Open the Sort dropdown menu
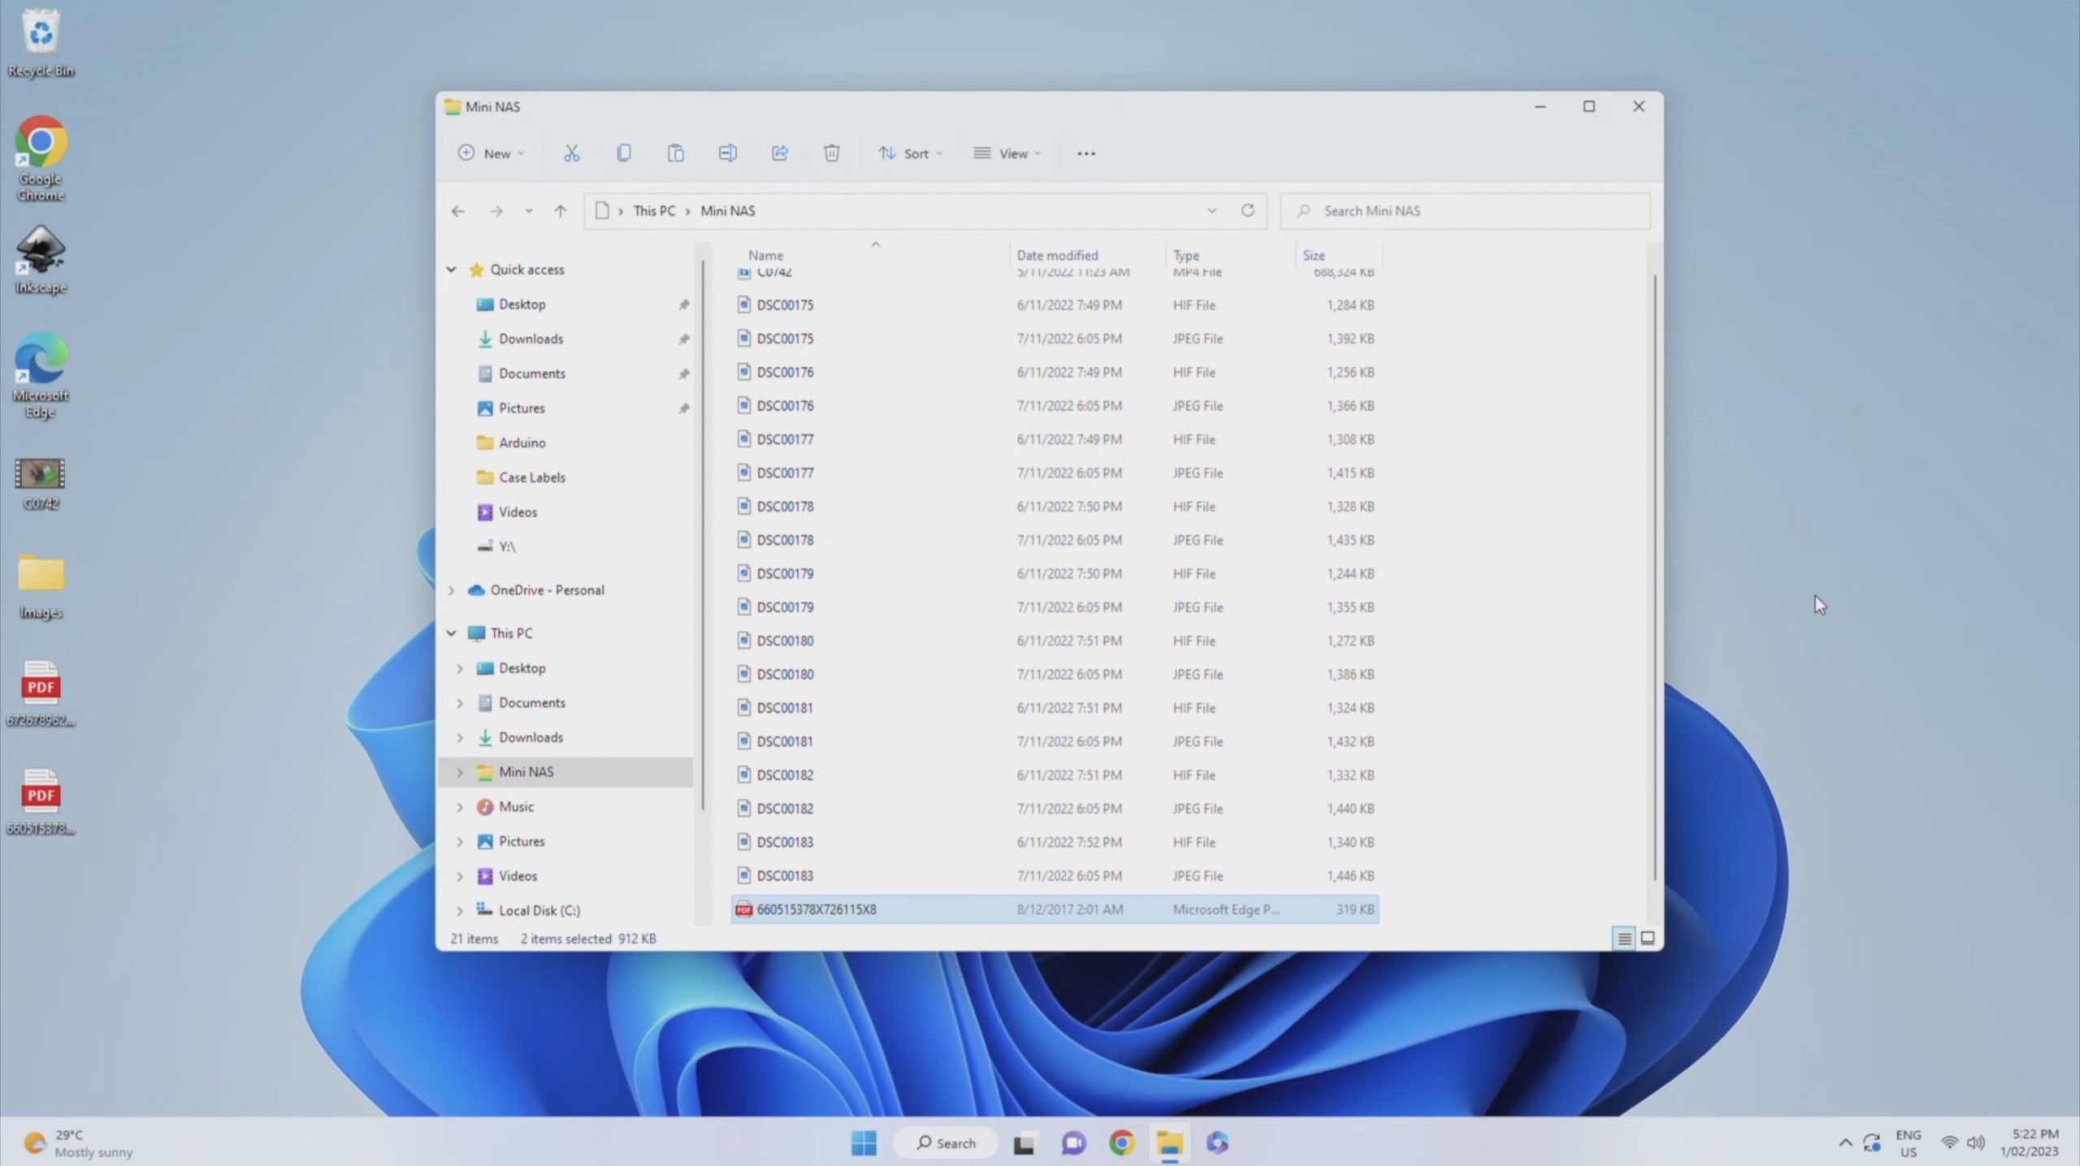The height and width of the screenshot is (1166, 2080). click(x=910, y=153)
